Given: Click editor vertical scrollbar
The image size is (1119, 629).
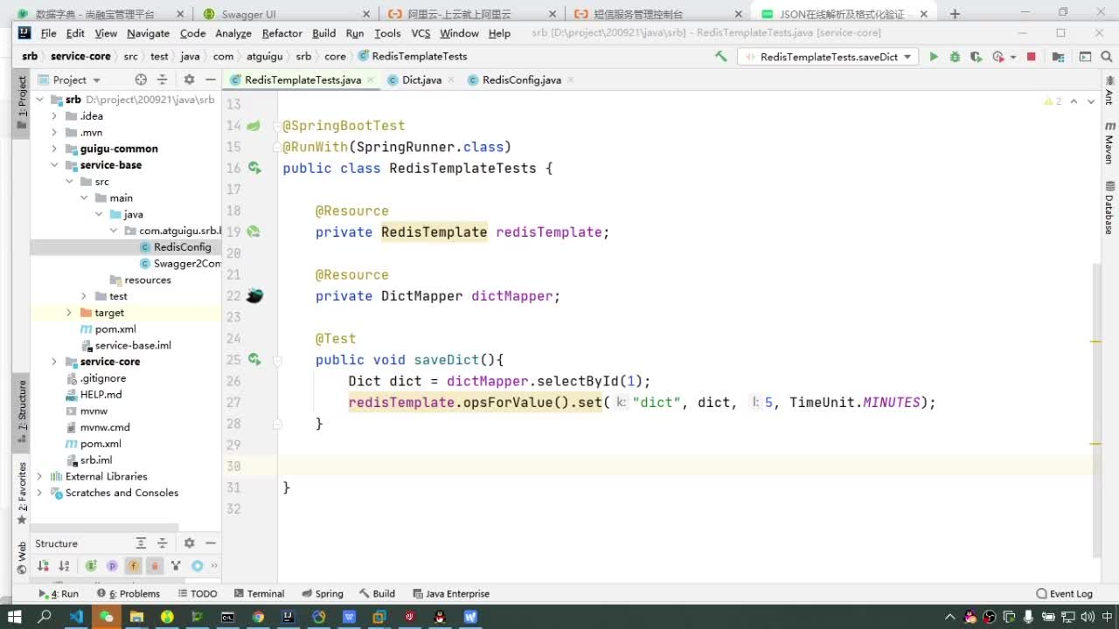Looking at the screenshot, I should pyautogui.click(x=1096, y=411).
